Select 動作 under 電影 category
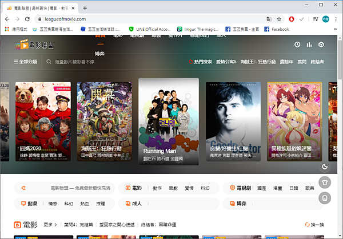The image size is (343, 239). 157,188
